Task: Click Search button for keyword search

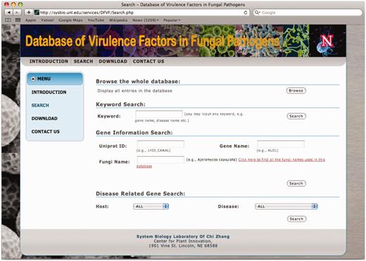Action: tap(296, 116)
